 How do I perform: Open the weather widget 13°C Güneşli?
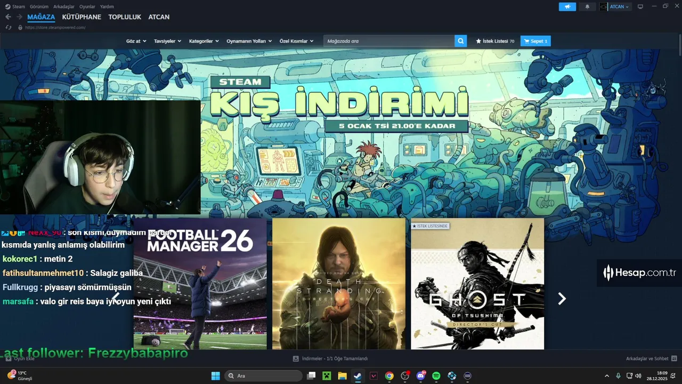click(20, 375)
